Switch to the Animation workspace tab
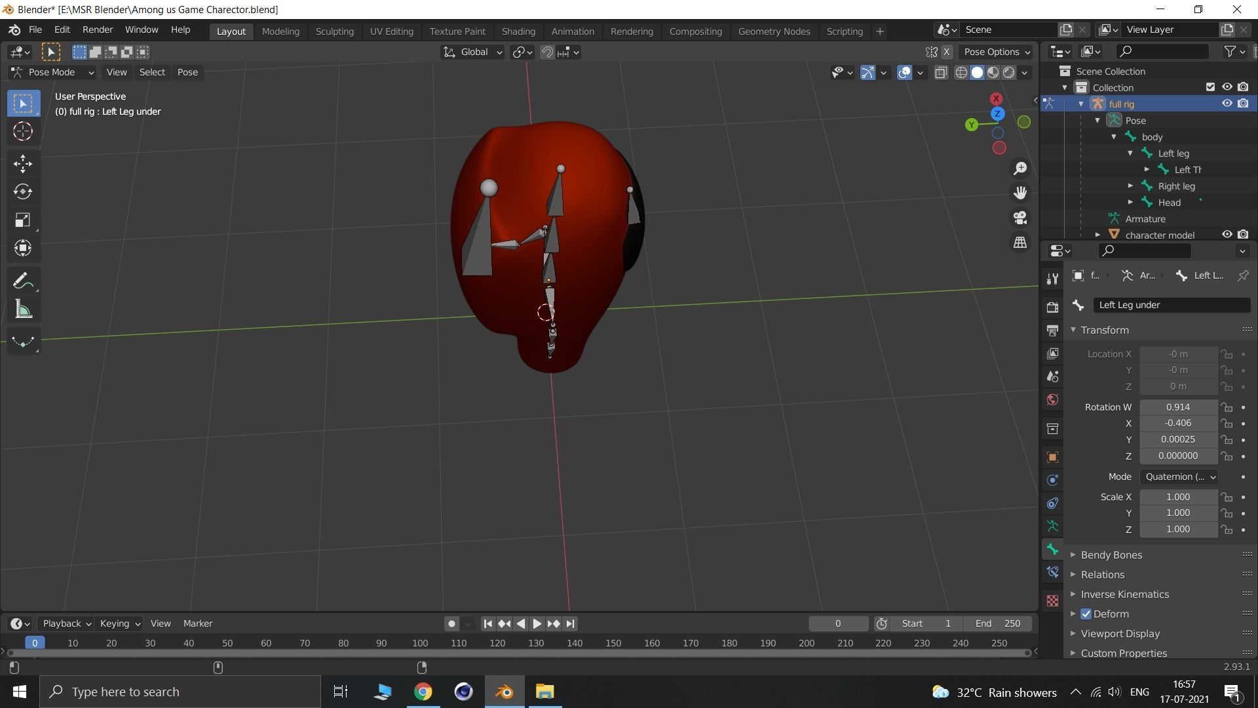The height and width of the screenshot is (708, 1258). pyautogui.click(x=572, y=31)
